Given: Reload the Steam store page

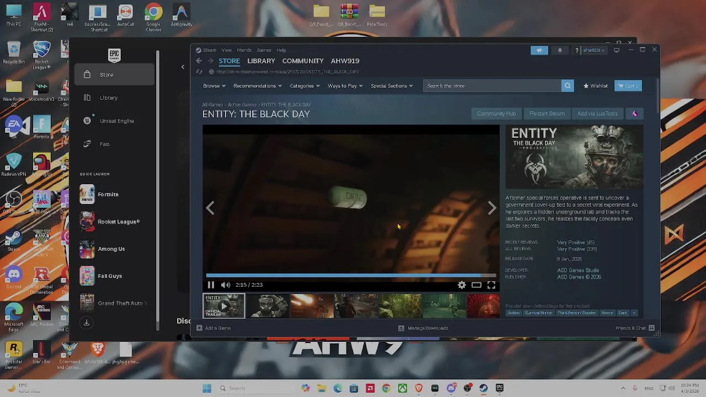Looking at the screenshot, I should tap(199, 72).
